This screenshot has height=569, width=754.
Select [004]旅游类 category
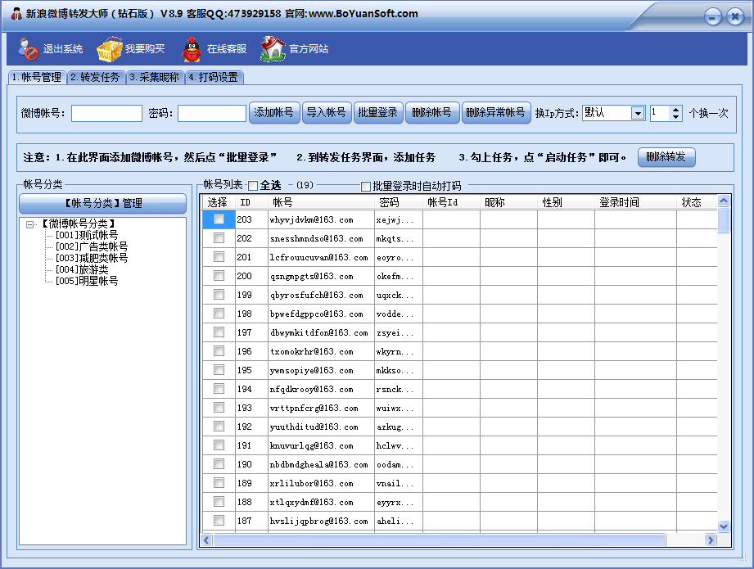(82, 270)
